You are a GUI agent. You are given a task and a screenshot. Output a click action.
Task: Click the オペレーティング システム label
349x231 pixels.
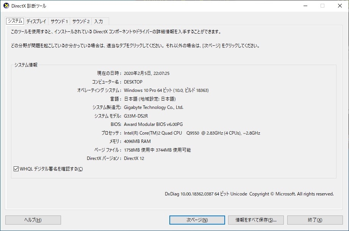[99, 90]
